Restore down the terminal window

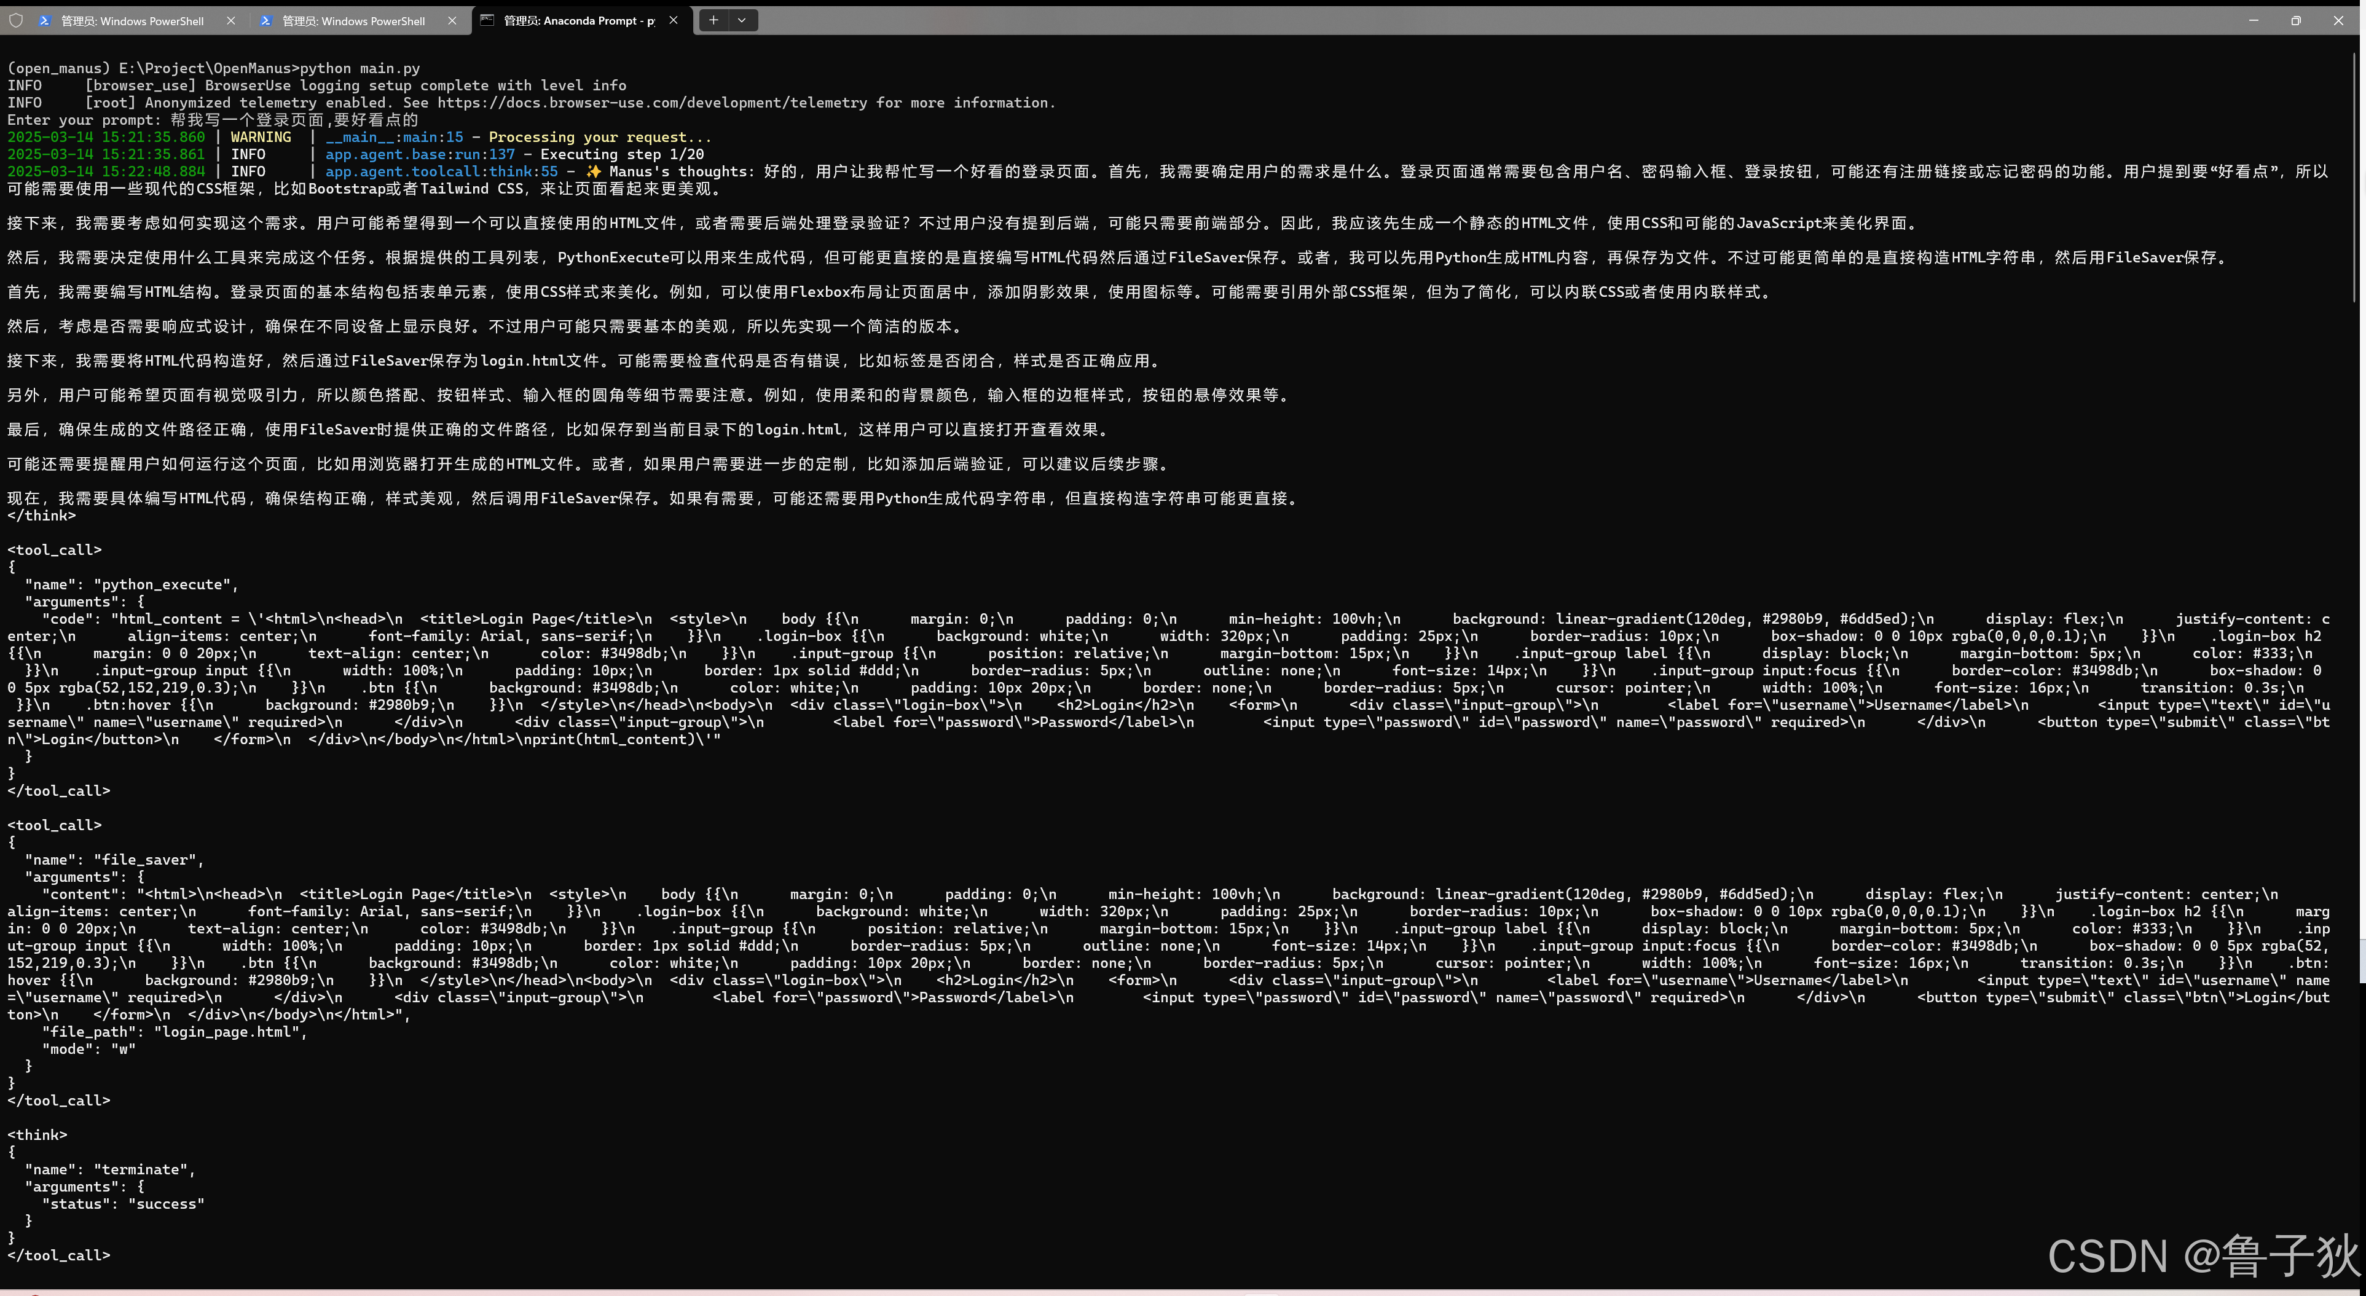tap(2295, 20)
